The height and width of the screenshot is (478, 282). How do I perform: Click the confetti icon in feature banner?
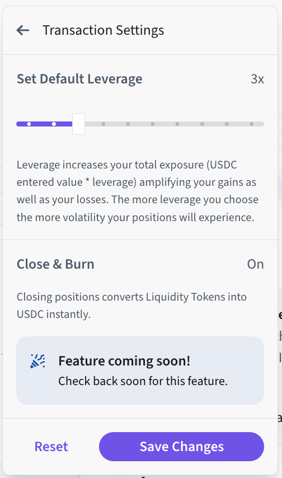click(x=38, y=361)
